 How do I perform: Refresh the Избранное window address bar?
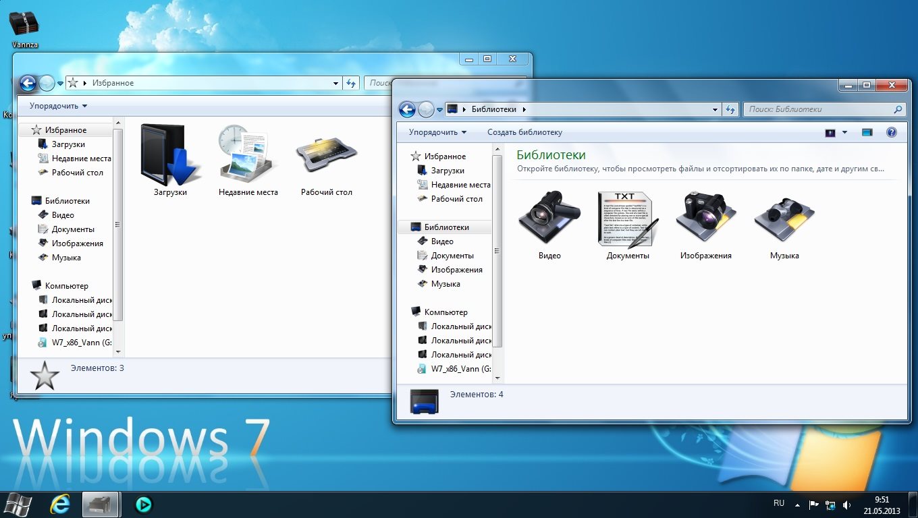point(350,83)
